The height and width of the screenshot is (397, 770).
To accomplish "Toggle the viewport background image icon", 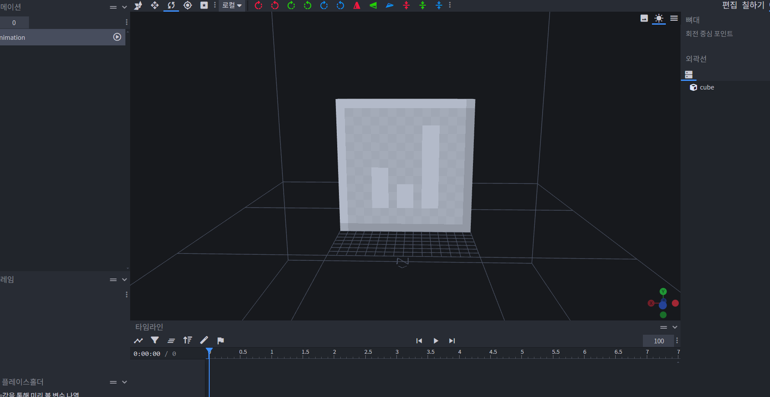I will [x=644, y=18].
